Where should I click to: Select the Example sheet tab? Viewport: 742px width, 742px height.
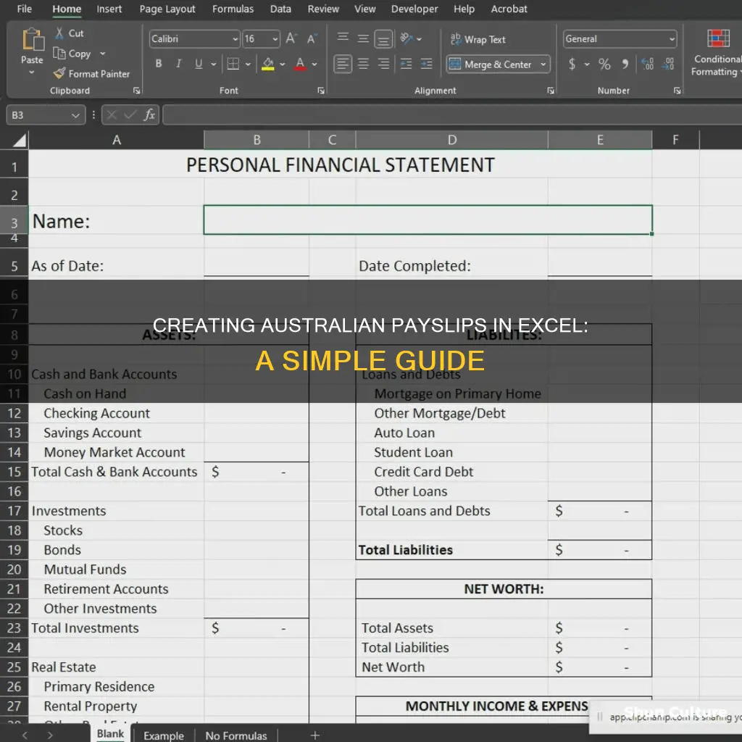[x=164, y=735]
